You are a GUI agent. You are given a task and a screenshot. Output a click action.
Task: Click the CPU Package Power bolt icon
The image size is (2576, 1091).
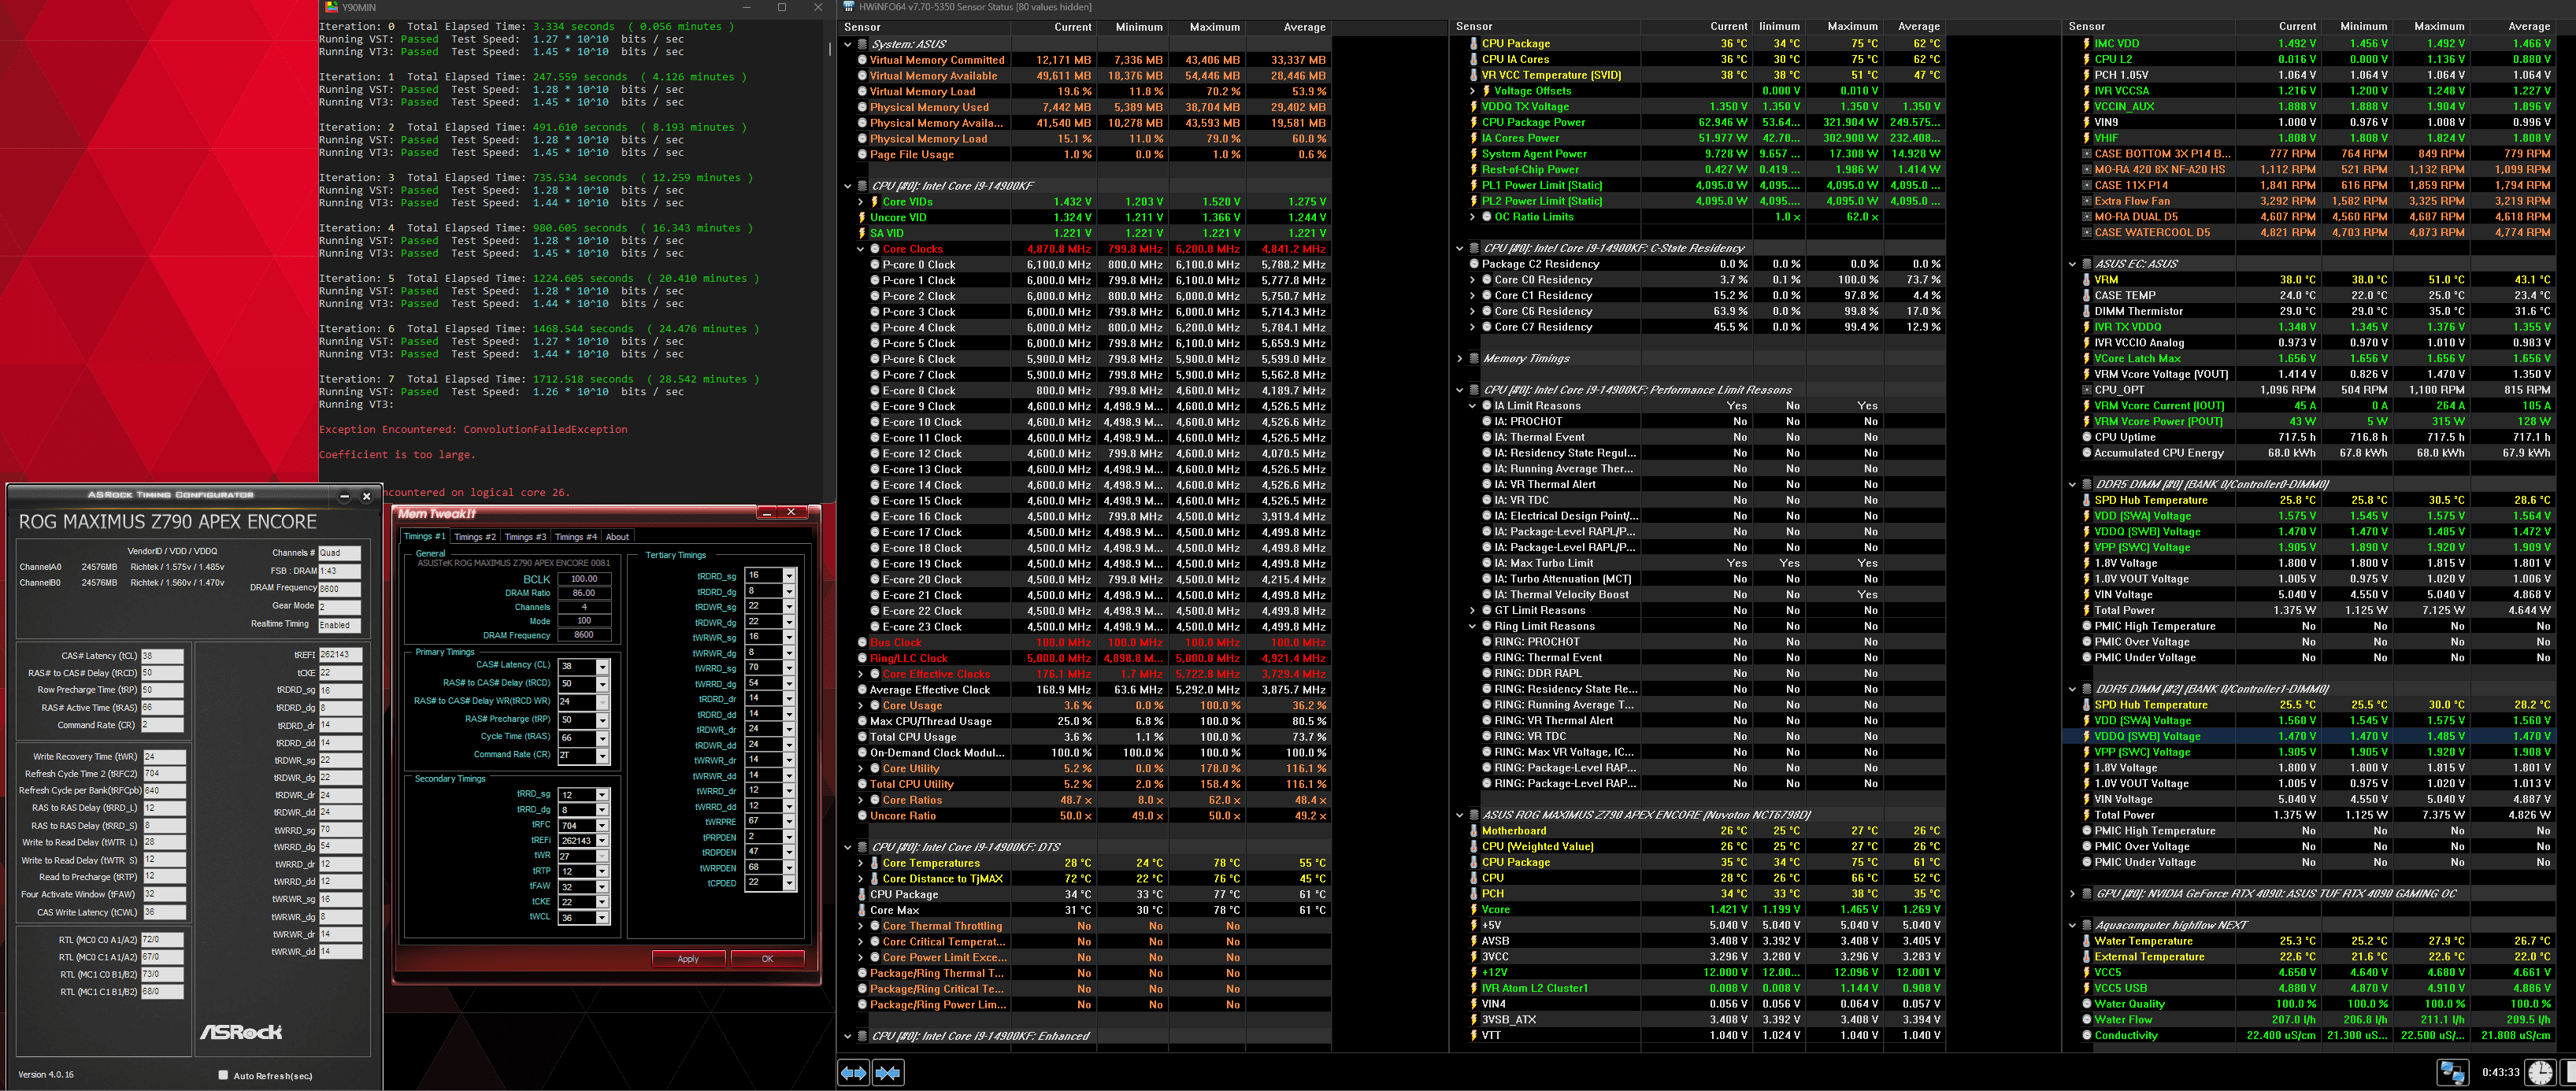click(1474, 122)
